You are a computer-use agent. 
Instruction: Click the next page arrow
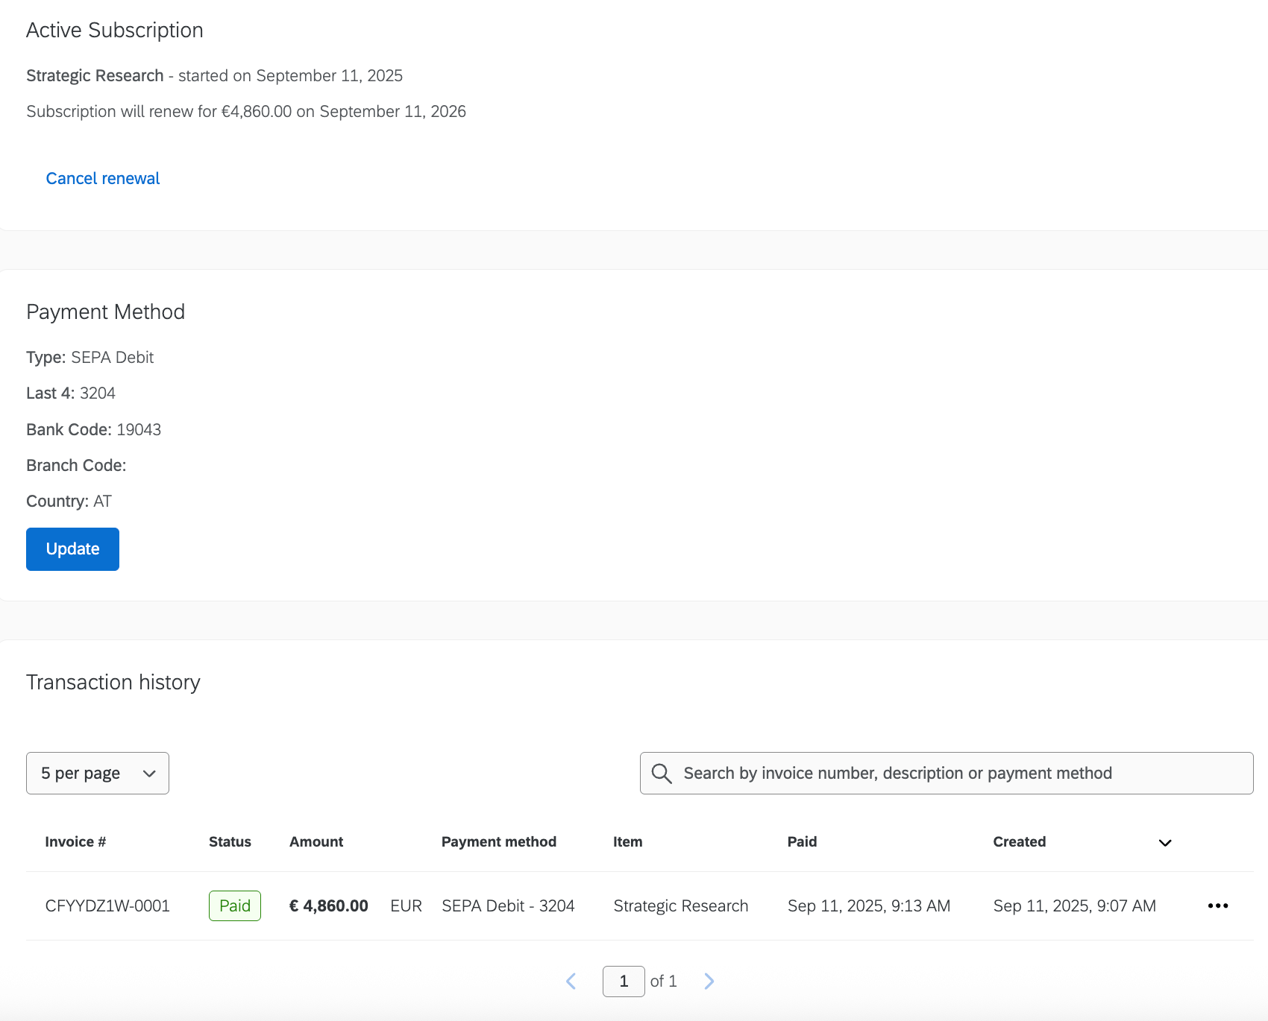point(709,981)
